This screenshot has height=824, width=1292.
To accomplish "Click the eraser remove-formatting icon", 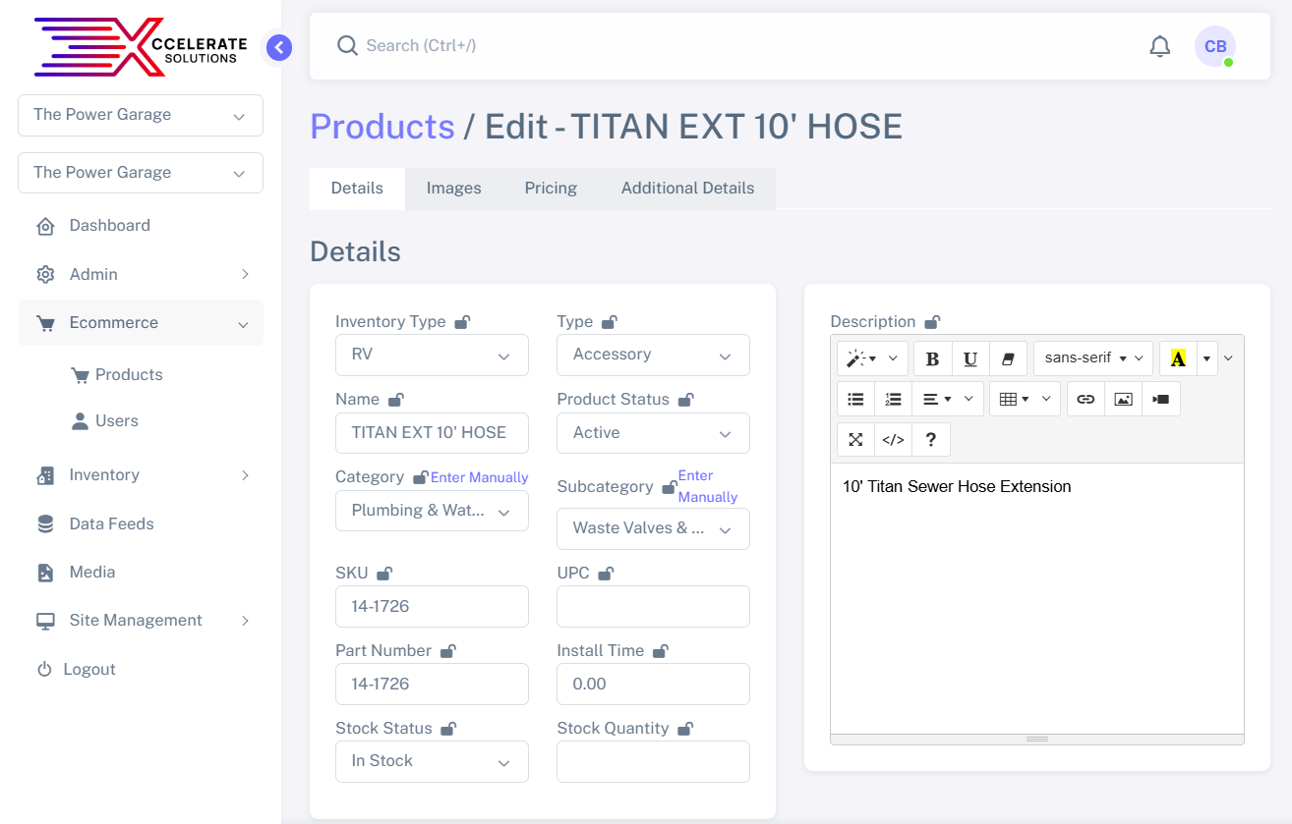I will tap(1007, 358).
